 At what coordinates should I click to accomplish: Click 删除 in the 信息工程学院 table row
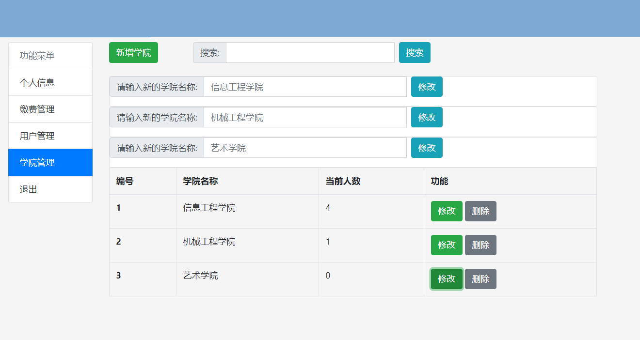tap(480, 211)
